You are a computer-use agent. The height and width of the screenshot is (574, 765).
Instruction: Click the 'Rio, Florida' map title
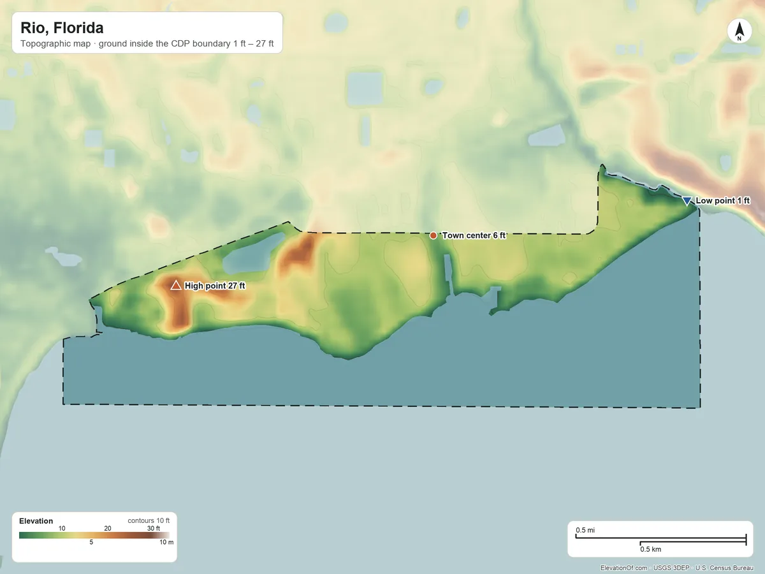(62, 28)
